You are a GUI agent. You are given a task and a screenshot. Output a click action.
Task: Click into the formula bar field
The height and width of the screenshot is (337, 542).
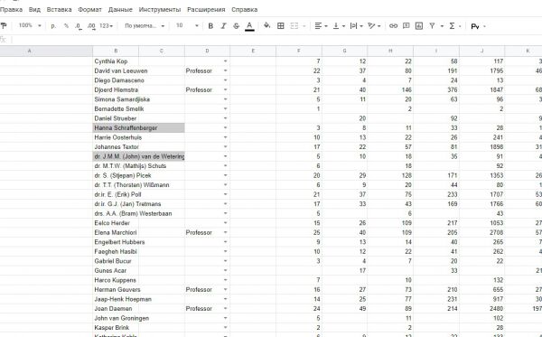tap(276, 40)
